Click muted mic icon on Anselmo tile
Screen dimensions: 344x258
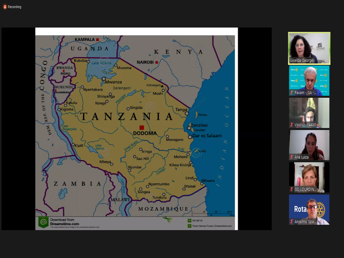point(292,221)
